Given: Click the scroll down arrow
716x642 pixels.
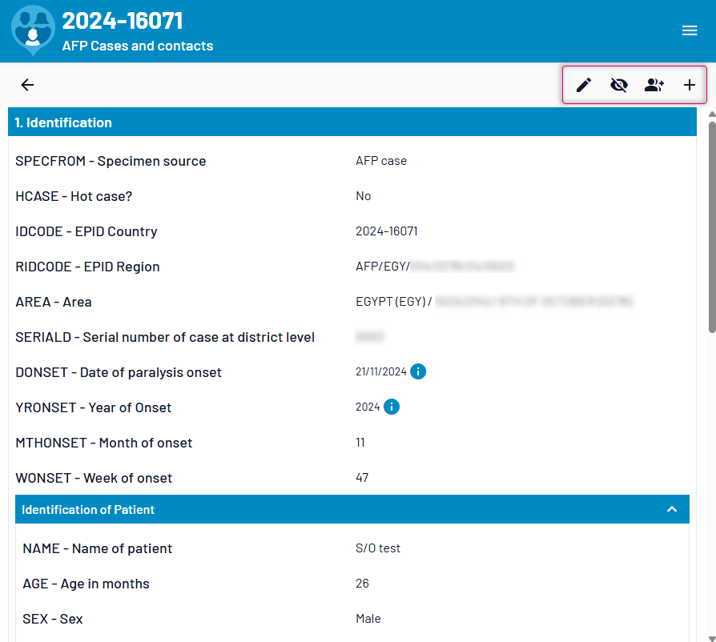Looking at the screenshot, I should pyautogui.click(x=711, y=636).
